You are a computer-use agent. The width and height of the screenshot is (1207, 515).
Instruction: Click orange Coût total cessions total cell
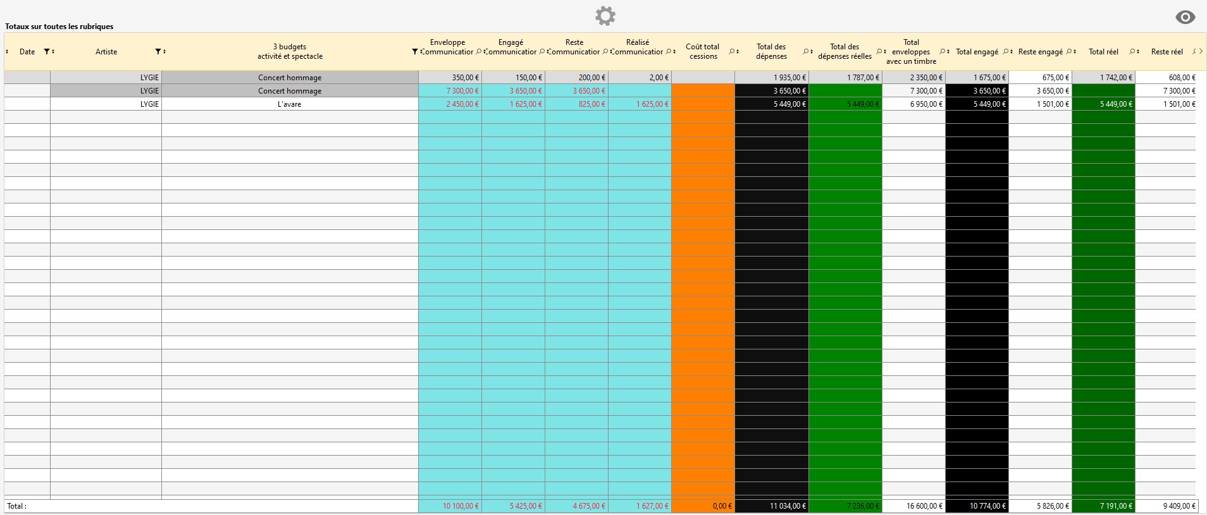pyautogui.click(x=703, y=506)
